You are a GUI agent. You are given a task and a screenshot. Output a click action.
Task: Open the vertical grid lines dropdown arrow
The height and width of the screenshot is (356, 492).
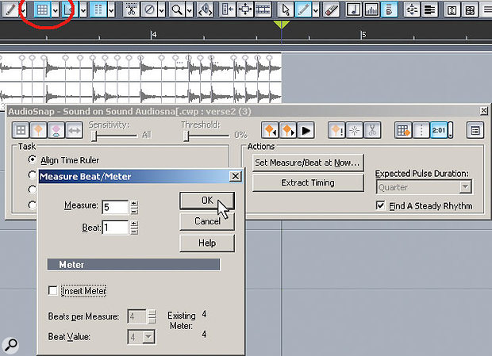coord(111,10)
